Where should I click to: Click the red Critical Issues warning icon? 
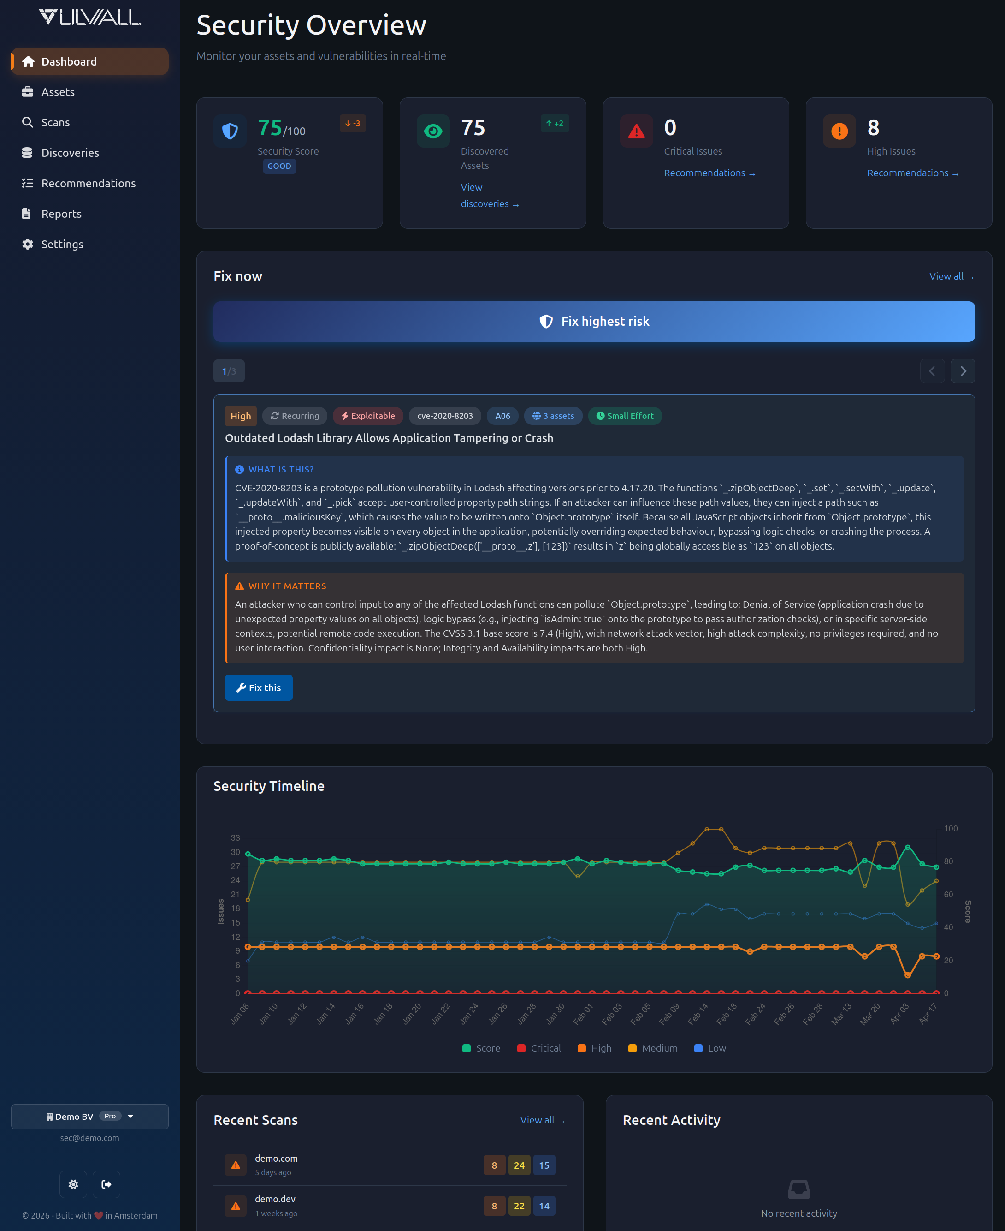point(636,131)
